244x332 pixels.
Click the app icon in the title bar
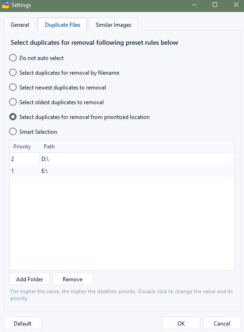pyautogui.click(x=6, y=5)
